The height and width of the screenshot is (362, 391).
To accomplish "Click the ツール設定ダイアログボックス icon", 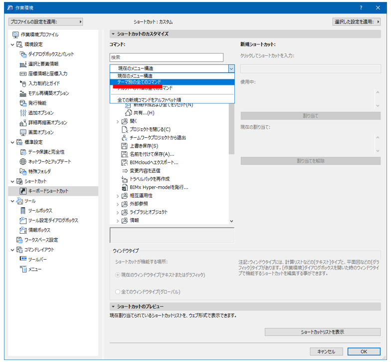I will (x=23, y=220).
